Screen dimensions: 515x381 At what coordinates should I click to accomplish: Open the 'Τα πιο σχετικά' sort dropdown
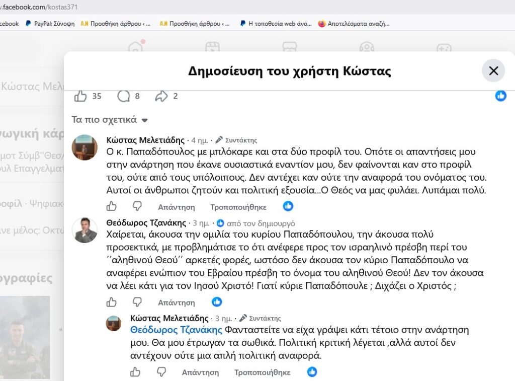[110, 120]
